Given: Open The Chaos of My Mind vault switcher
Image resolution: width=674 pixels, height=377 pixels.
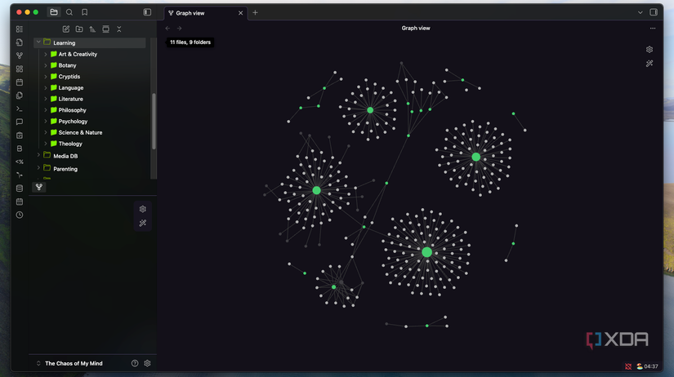Looking at the screenshot, I should [x=69, y=363].
